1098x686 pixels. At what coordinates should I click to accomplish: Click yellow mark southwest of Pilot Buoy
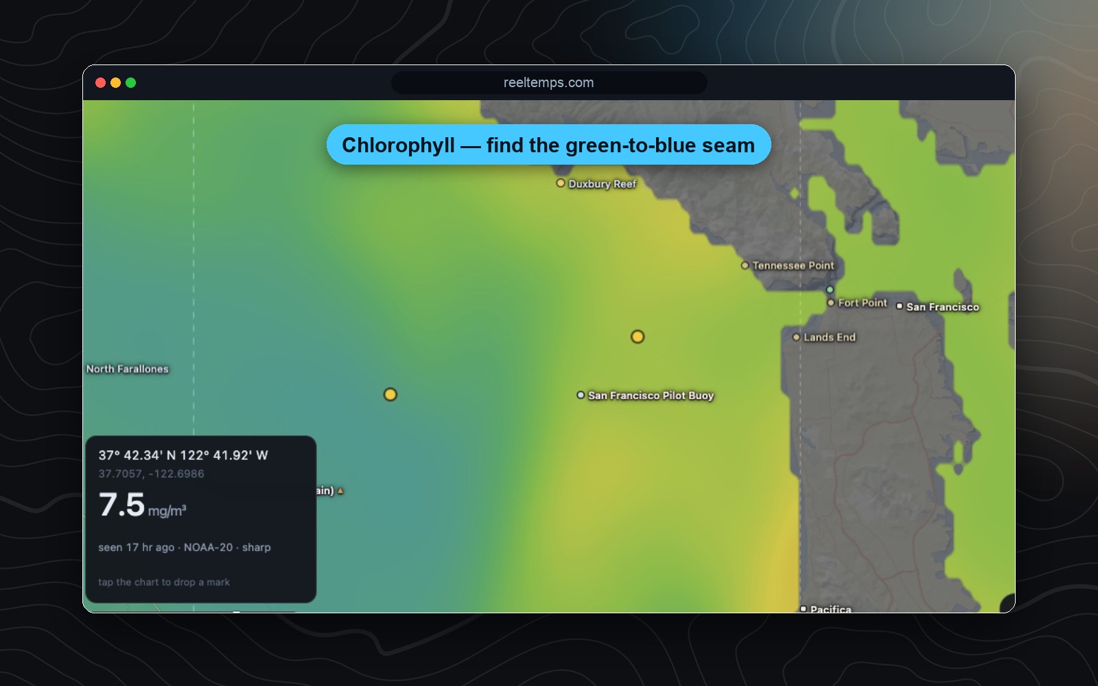(x=390, y=394)
